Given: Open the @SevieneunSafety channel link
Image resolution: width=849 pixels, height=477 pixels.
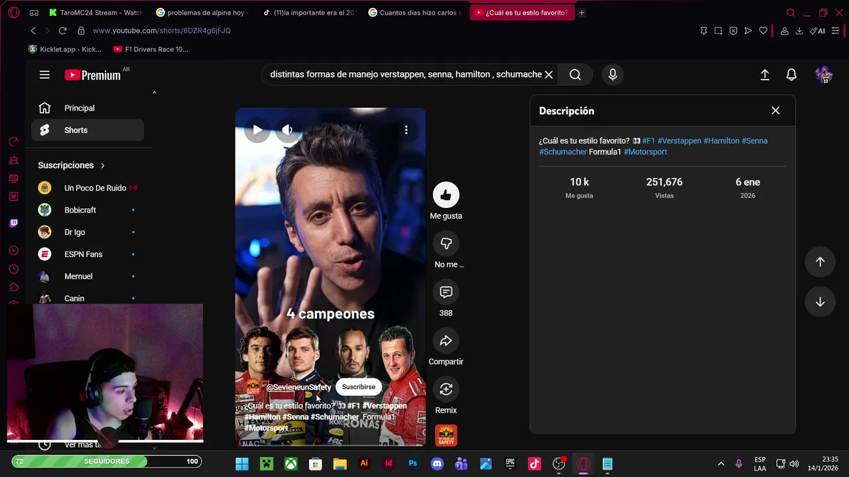Looking at the screenshot, I should (298, 387).
